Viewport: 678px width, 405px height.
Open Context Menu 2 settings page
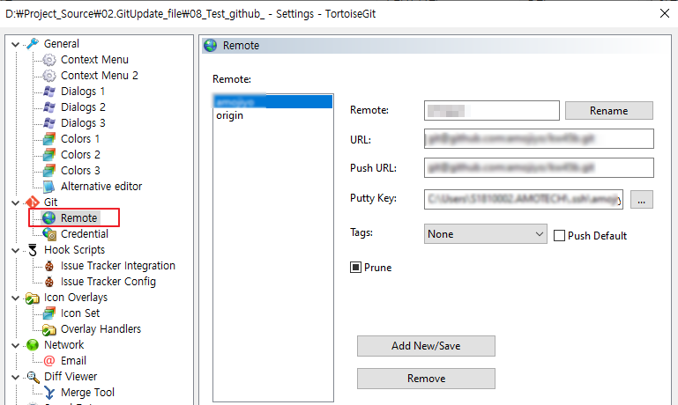tap(99, 76)
